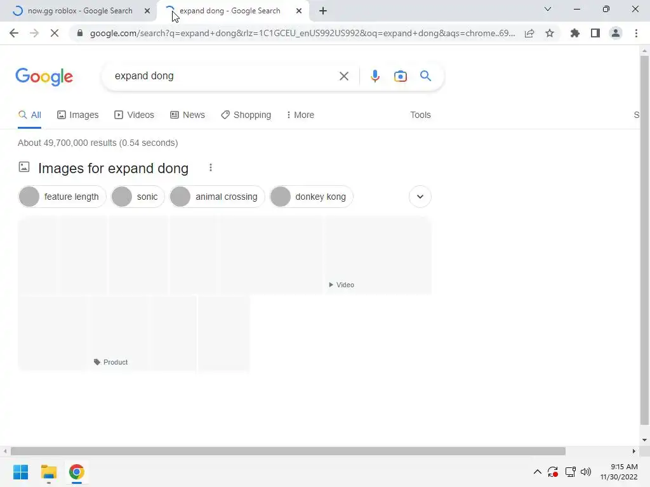The height and width of the screenshot is (487, 650).
Task: Click the Chrome taskbar icon
Action: 77,472
